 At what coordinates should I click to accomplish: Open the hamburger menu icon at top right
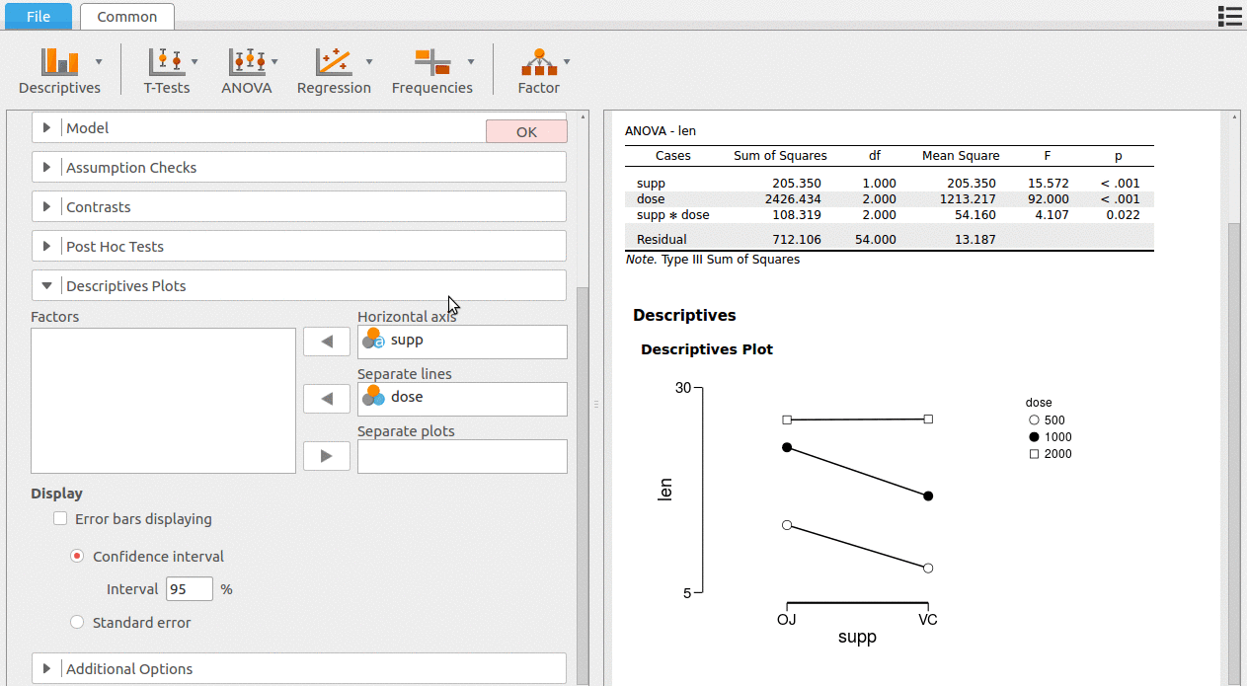coord(1229,15)
